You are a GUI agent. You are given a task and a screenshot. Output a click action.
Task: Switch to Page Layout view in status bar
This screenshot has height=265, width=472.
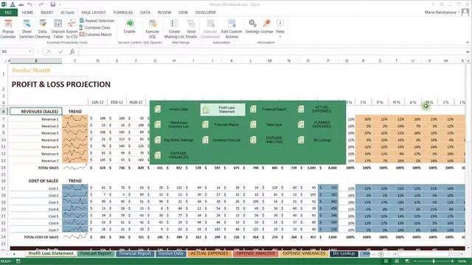(397, 261)
